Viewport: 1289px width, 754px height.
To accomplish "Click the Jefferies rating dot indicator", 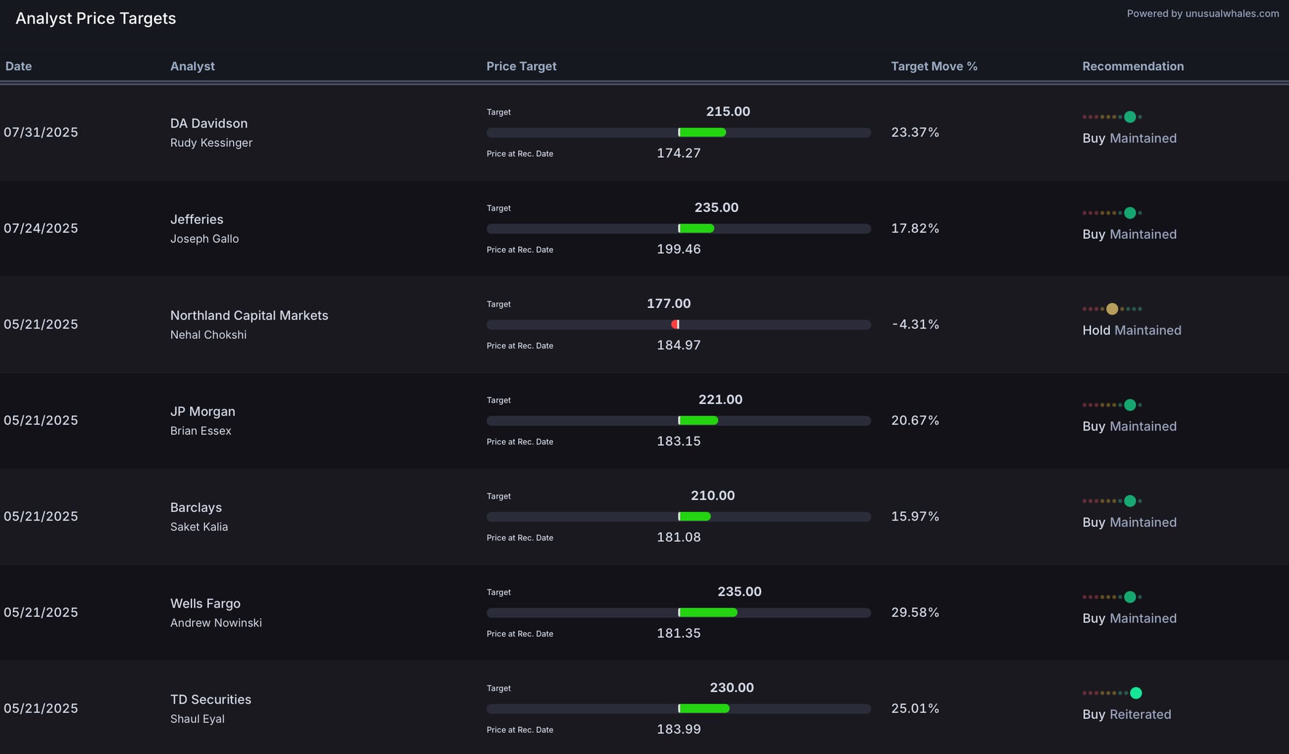I will pyautogui.click(x=1112, y=213).
